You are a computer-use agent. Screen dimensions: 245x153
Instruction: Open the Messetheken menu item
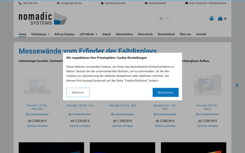[125, 34]
